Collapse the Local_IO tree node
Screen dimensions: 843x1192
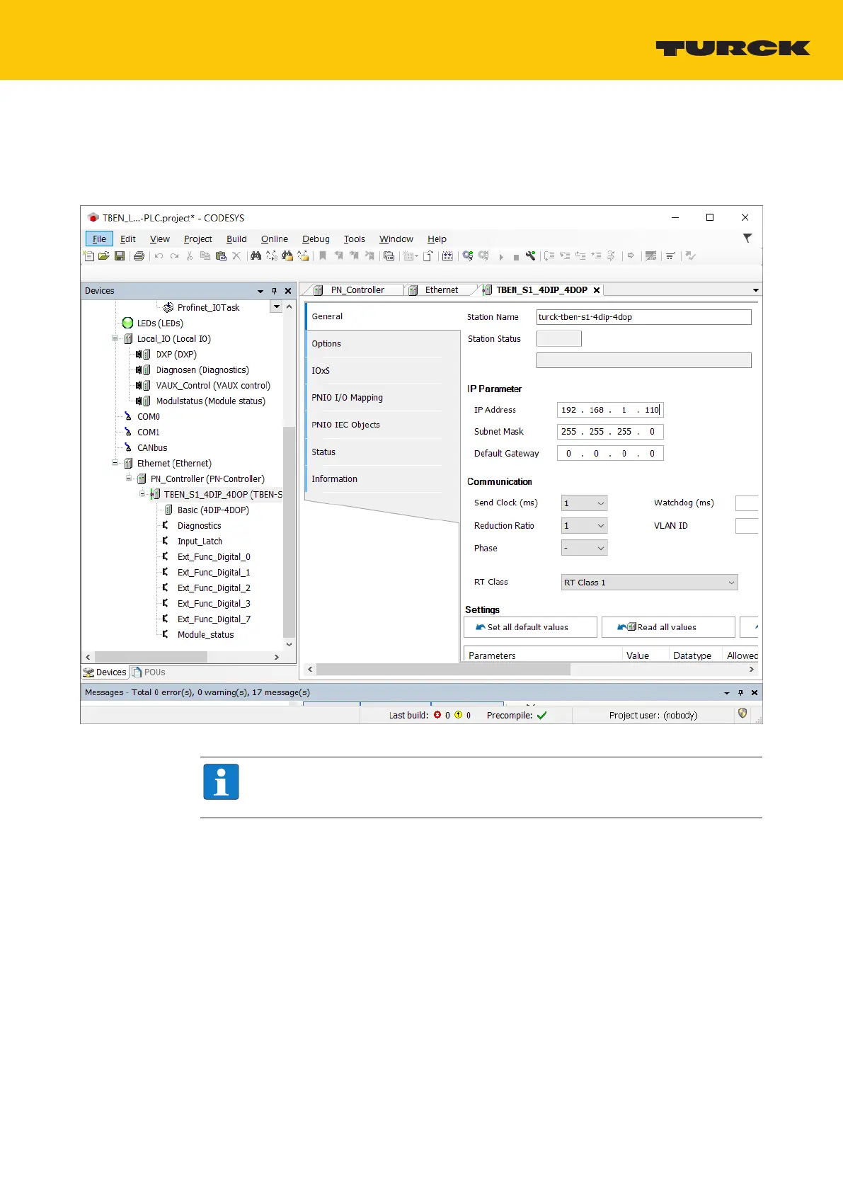(x=115, y=338)
